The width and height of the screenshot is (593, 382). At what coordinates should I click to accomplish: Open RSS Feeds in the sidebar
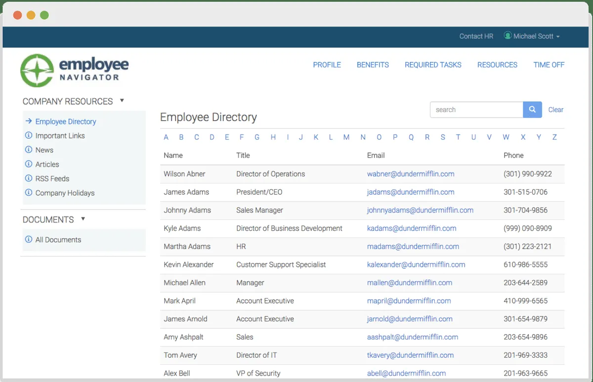[x=52, y=178]
